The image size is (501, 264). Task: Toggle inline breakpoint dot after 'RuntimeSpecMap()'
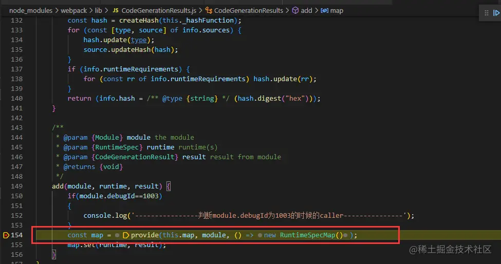click(x=345, y=235)
